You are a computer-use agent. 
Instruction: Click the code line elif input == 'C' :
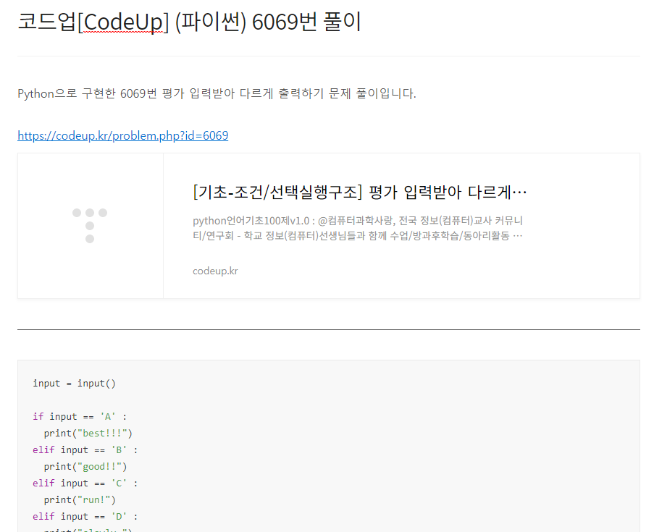[85, 484]
